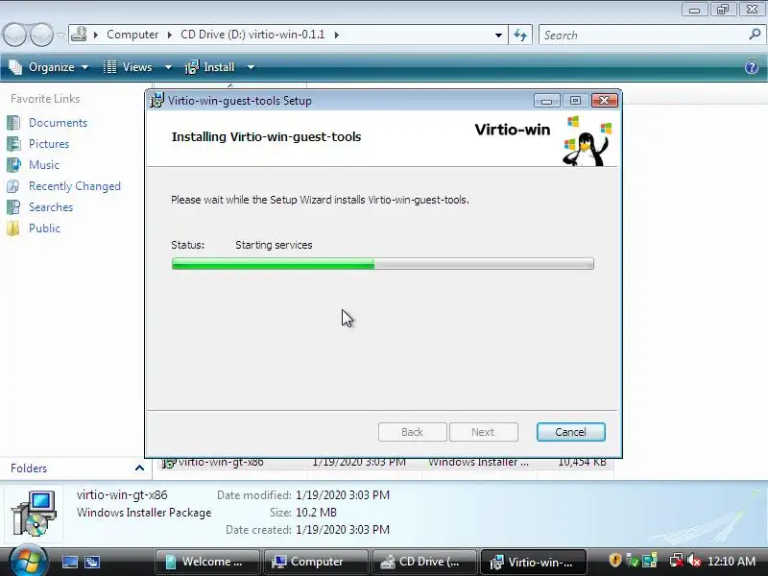
Task: Click the large installer thumbnail in details pane
Action: [34, 514]
